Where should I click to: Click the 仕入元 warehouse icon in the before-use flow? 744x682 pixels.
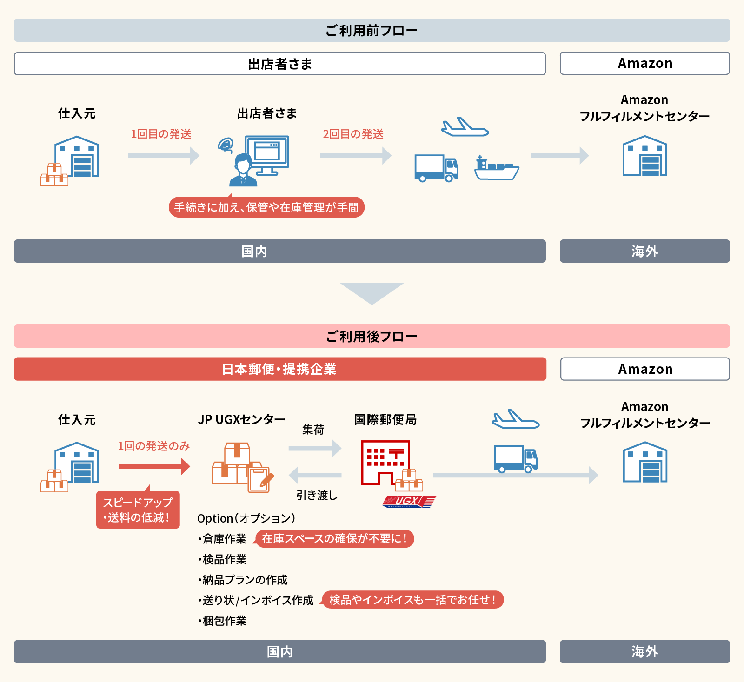[x=70, y=161]
